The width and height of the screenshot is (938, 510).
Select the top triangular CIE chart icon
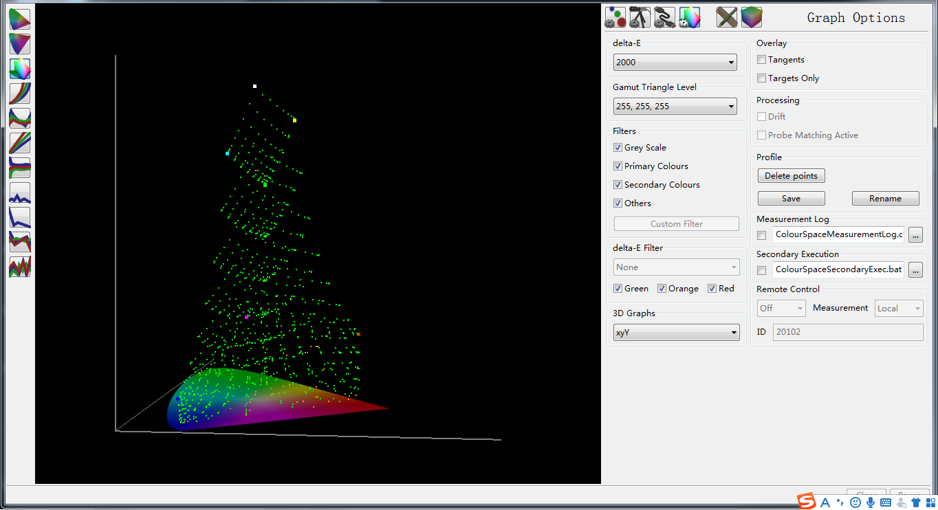click(20, 19)
